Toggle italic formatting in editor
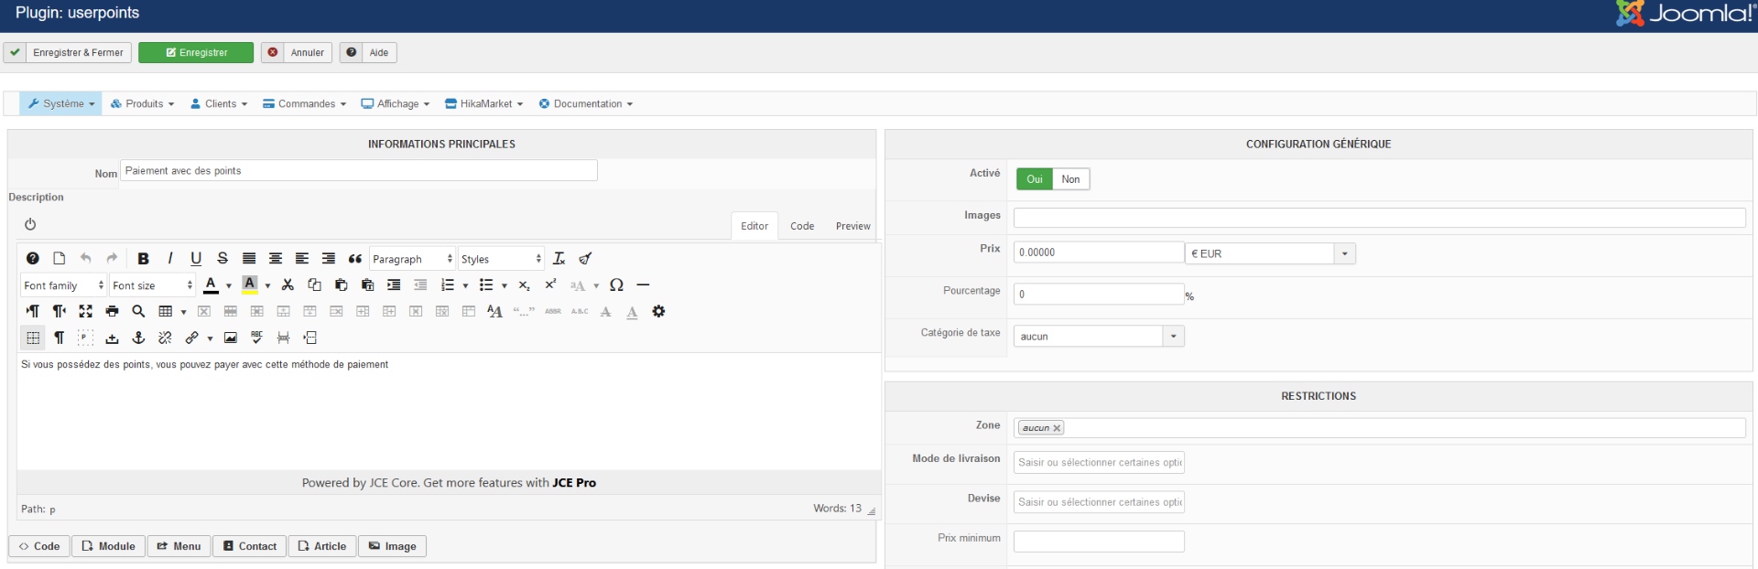This screenshot has width=1758, height=569. (169, 259)
